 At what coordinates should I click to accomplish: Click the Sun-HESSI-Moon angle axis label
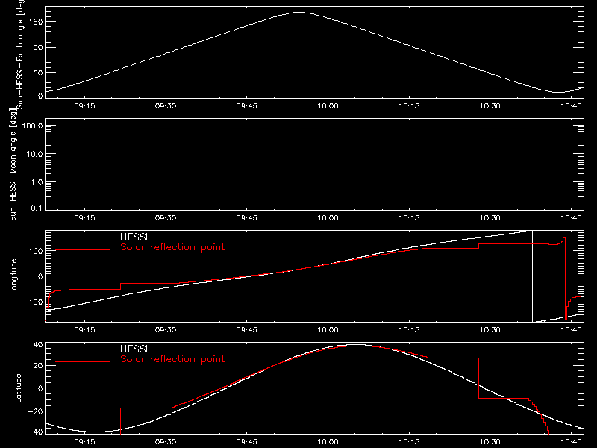coord(13,164)
